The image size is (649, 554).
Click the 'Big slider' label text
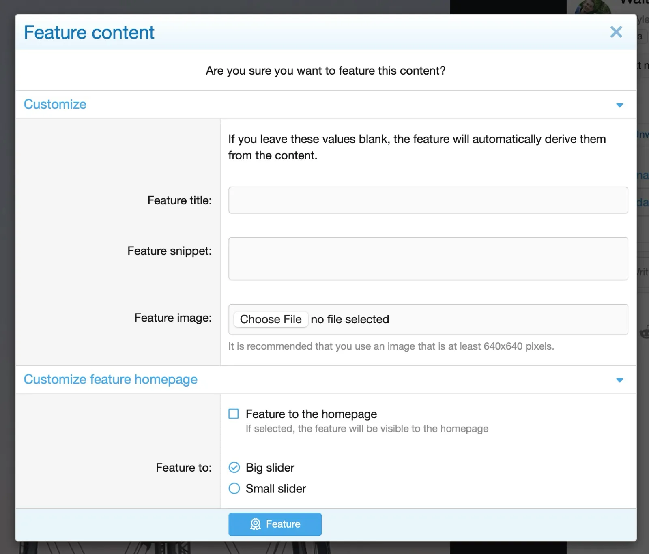coord(270,468)
